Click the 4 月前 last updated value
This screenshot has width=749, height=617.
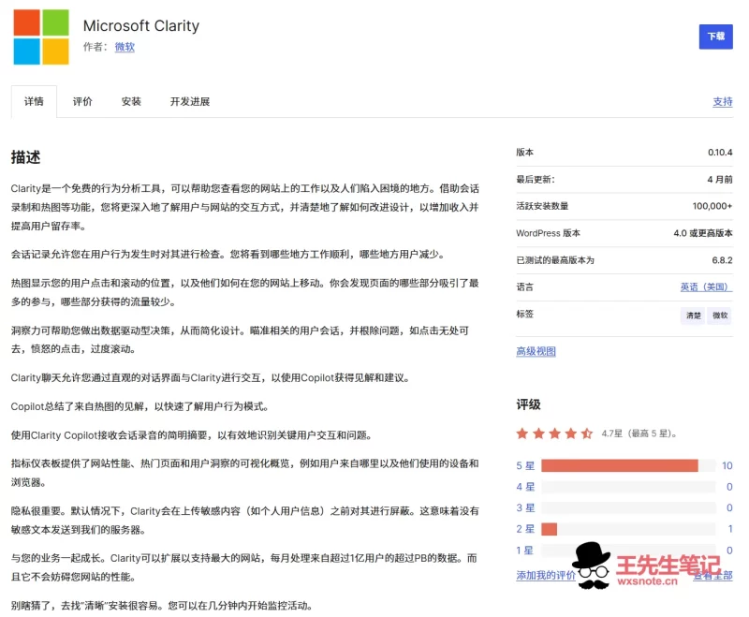[720, 179]
